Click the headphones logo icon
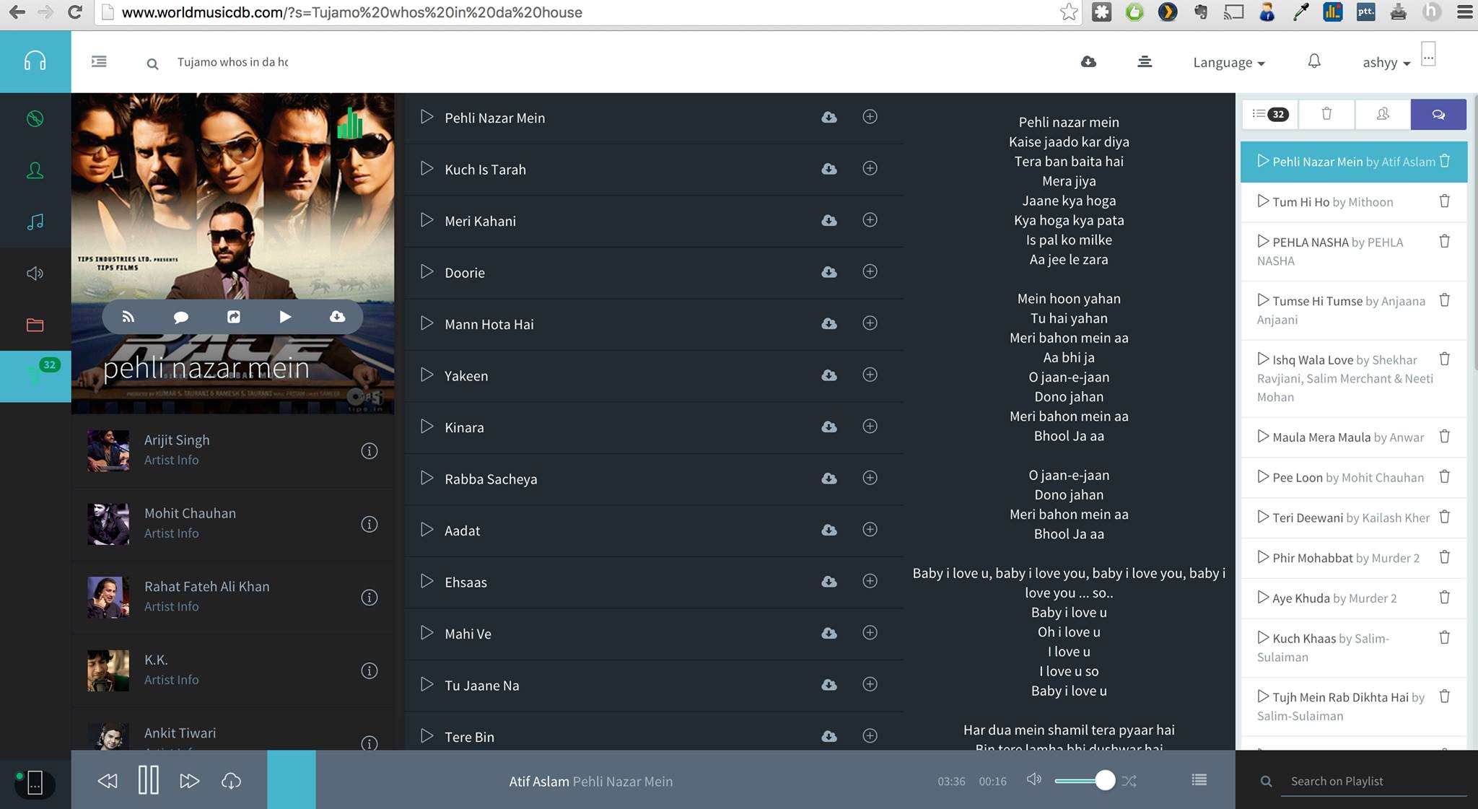The width and height of the screenshot is (1478, 809). pyautogui.click(x=35, y=61)
